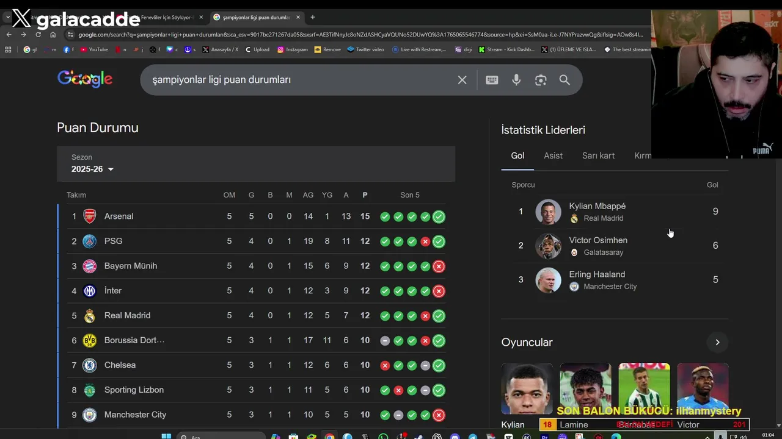Close the Feneviler İçin Söylüyor tab
Image resolution: width=782 pixels, height=439 pixels.
(x=201, y=17)
